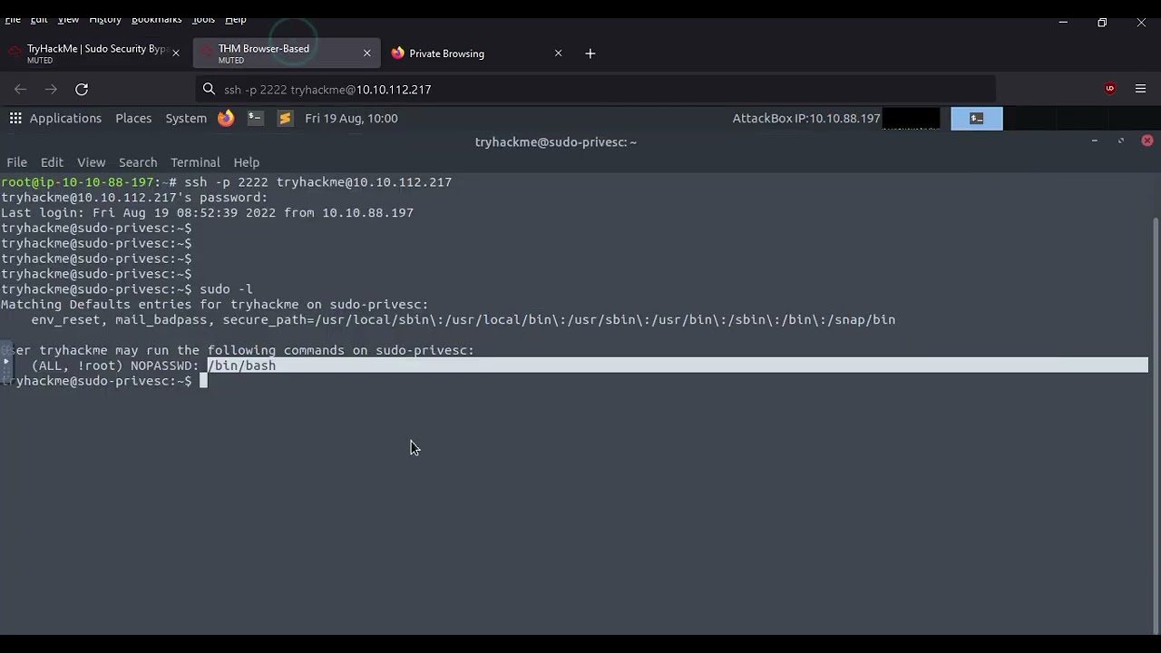Viewport: 1161px width, 653px height.
Task: Launch terminal from the AttackBox panel icon
Action: tap(256, 118)
